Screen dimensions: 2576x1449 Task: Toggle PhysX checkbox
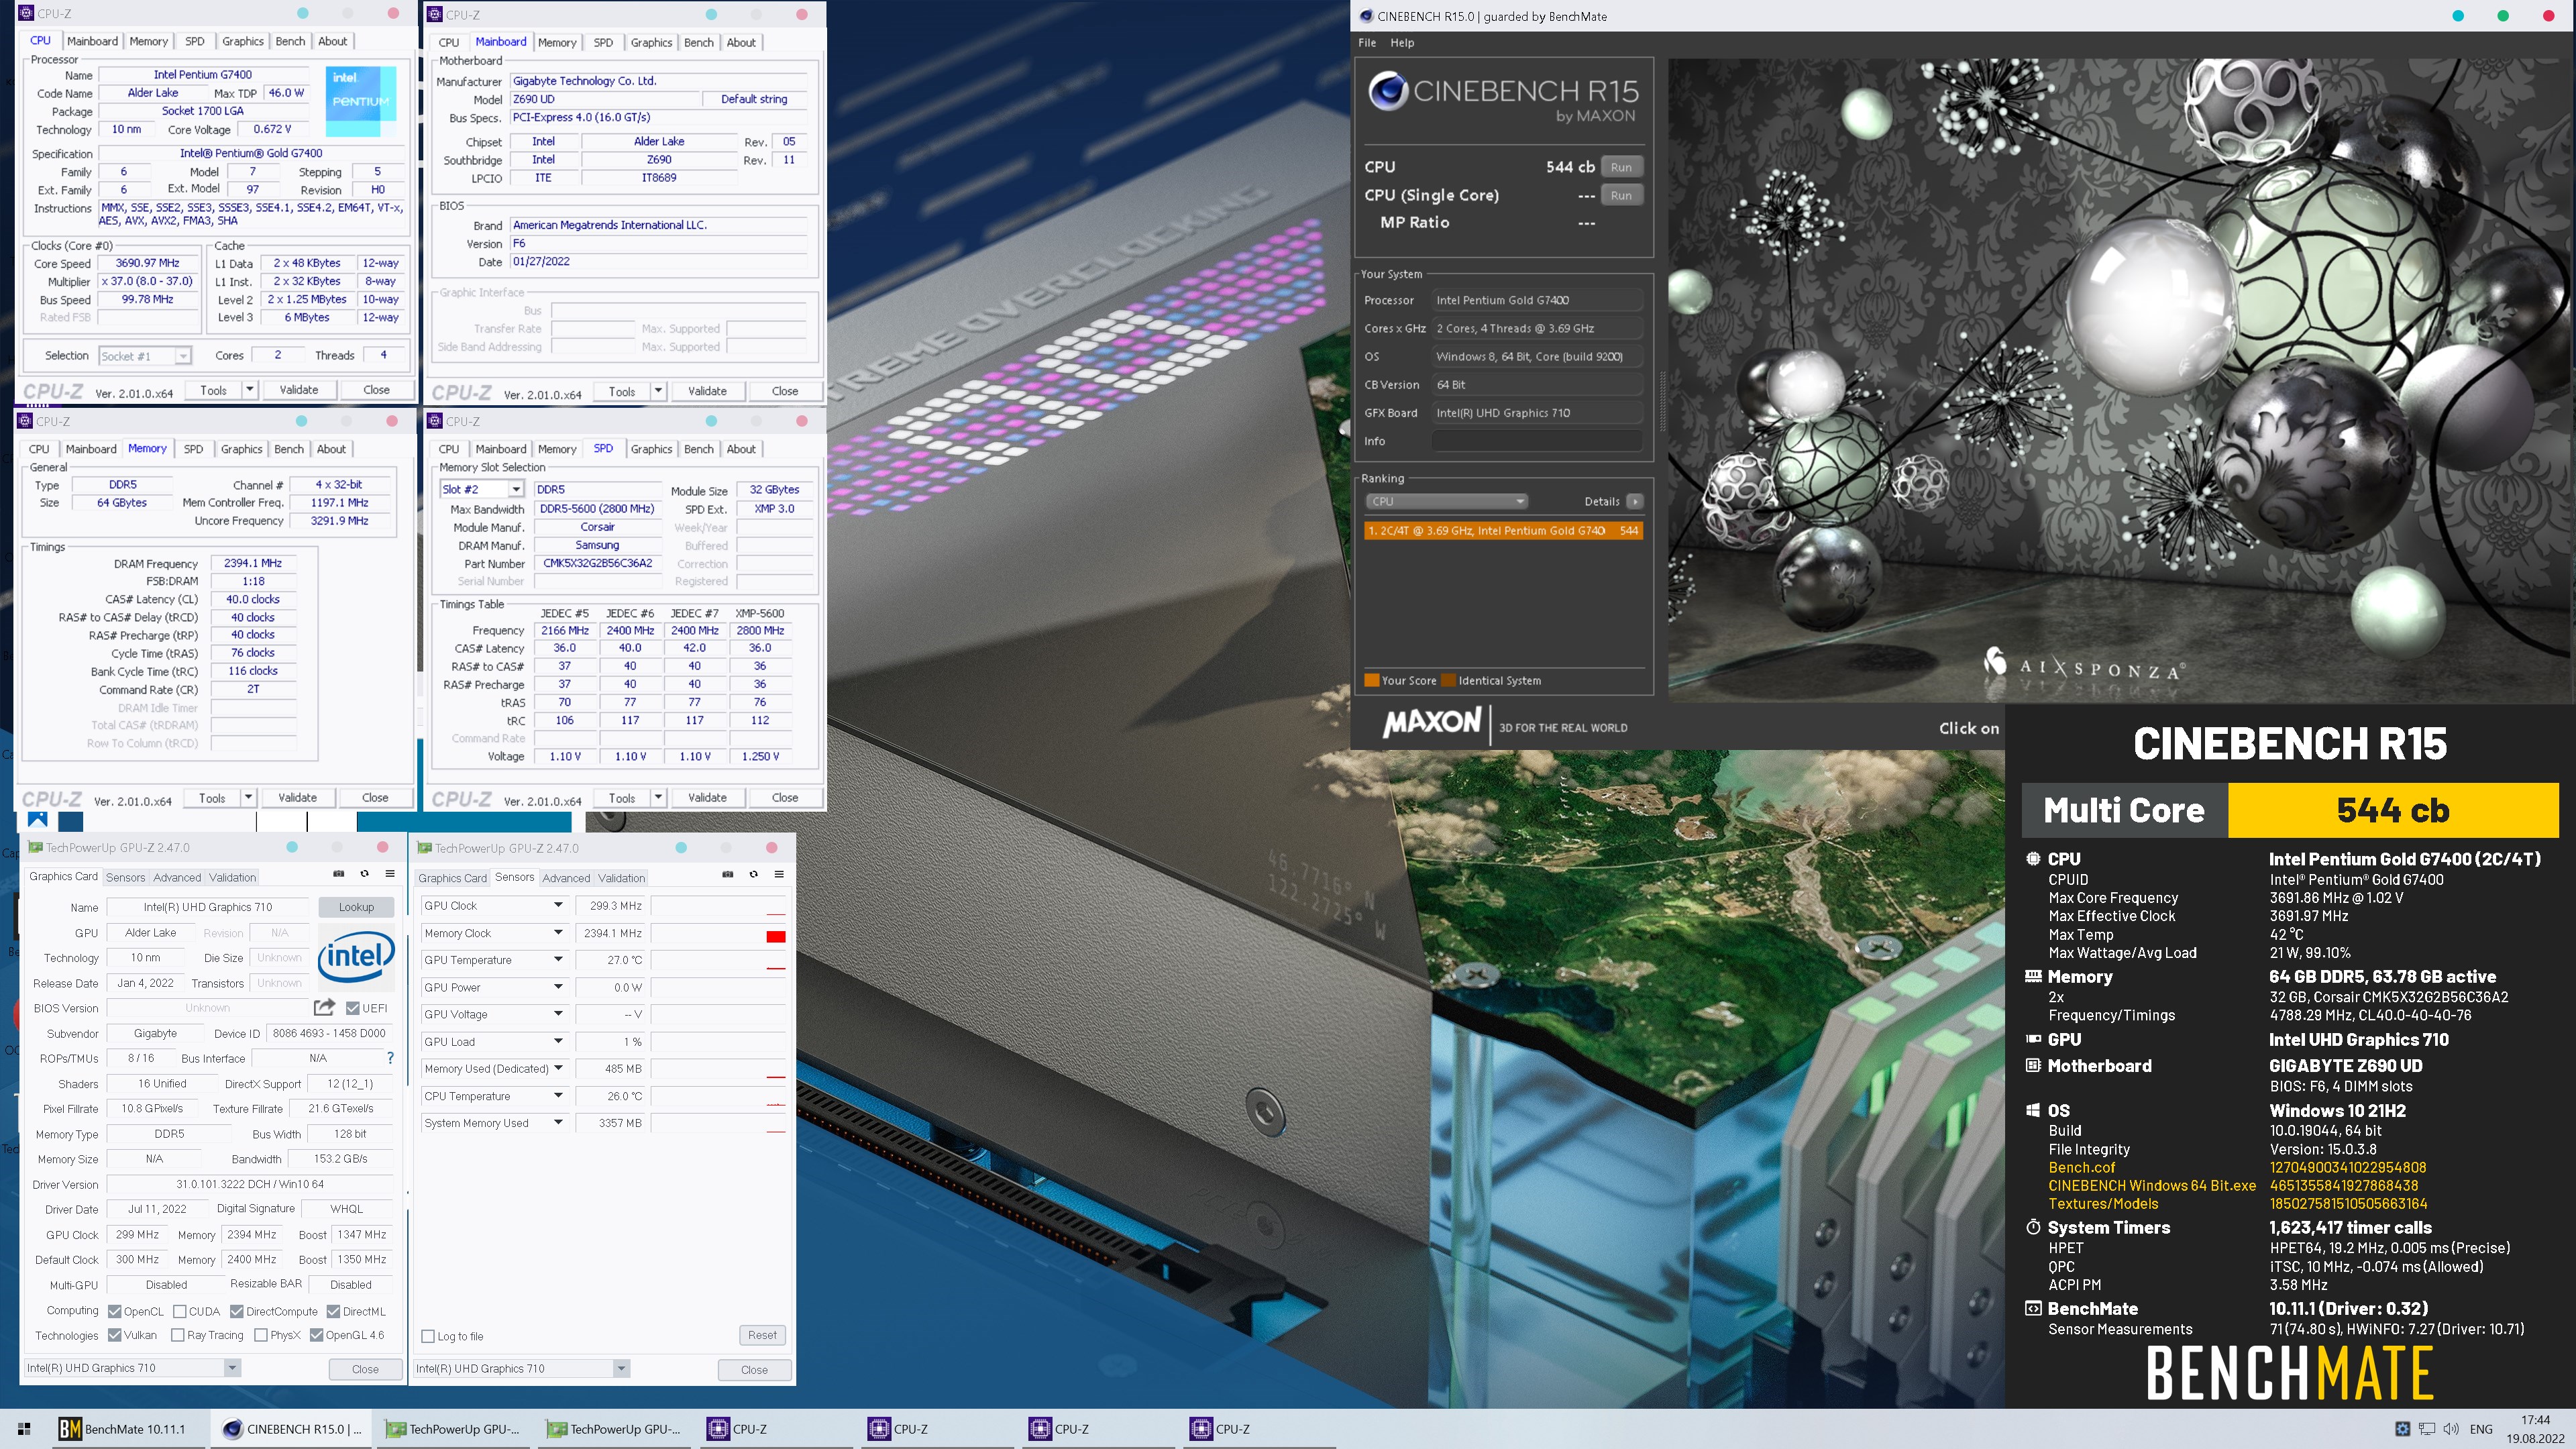point(261,1335)
